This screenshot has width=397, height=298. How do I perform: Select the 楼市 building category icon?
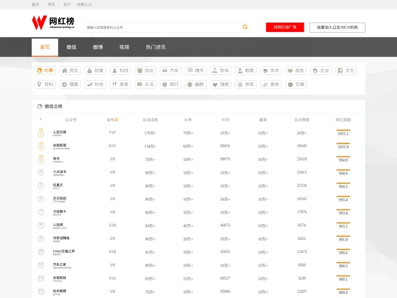[x=190, y=71]
